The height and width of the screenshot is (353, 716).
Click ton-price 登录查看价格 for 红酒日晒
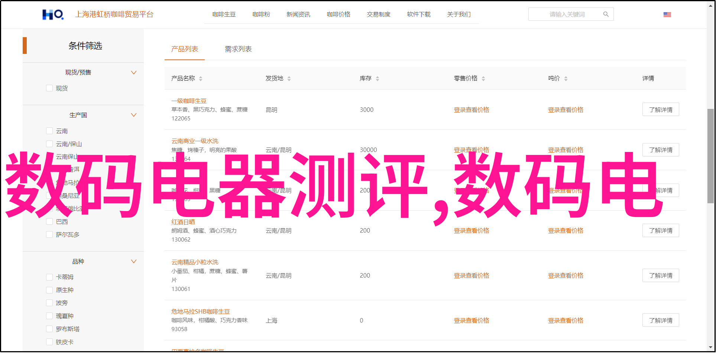566,230
